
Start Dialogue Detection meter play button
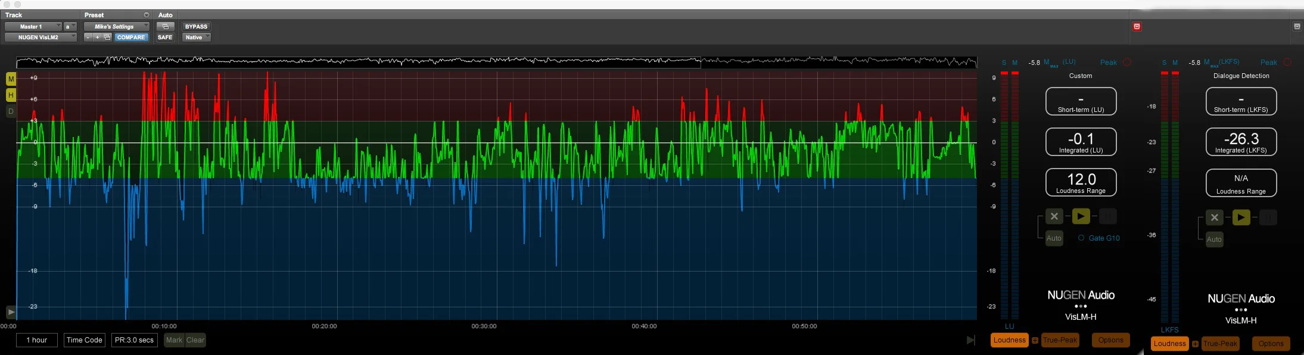(x=1241, y=218)
